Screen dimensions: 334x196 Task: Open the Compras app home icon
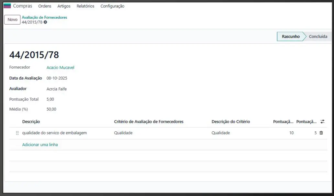[x=7, y=6]
